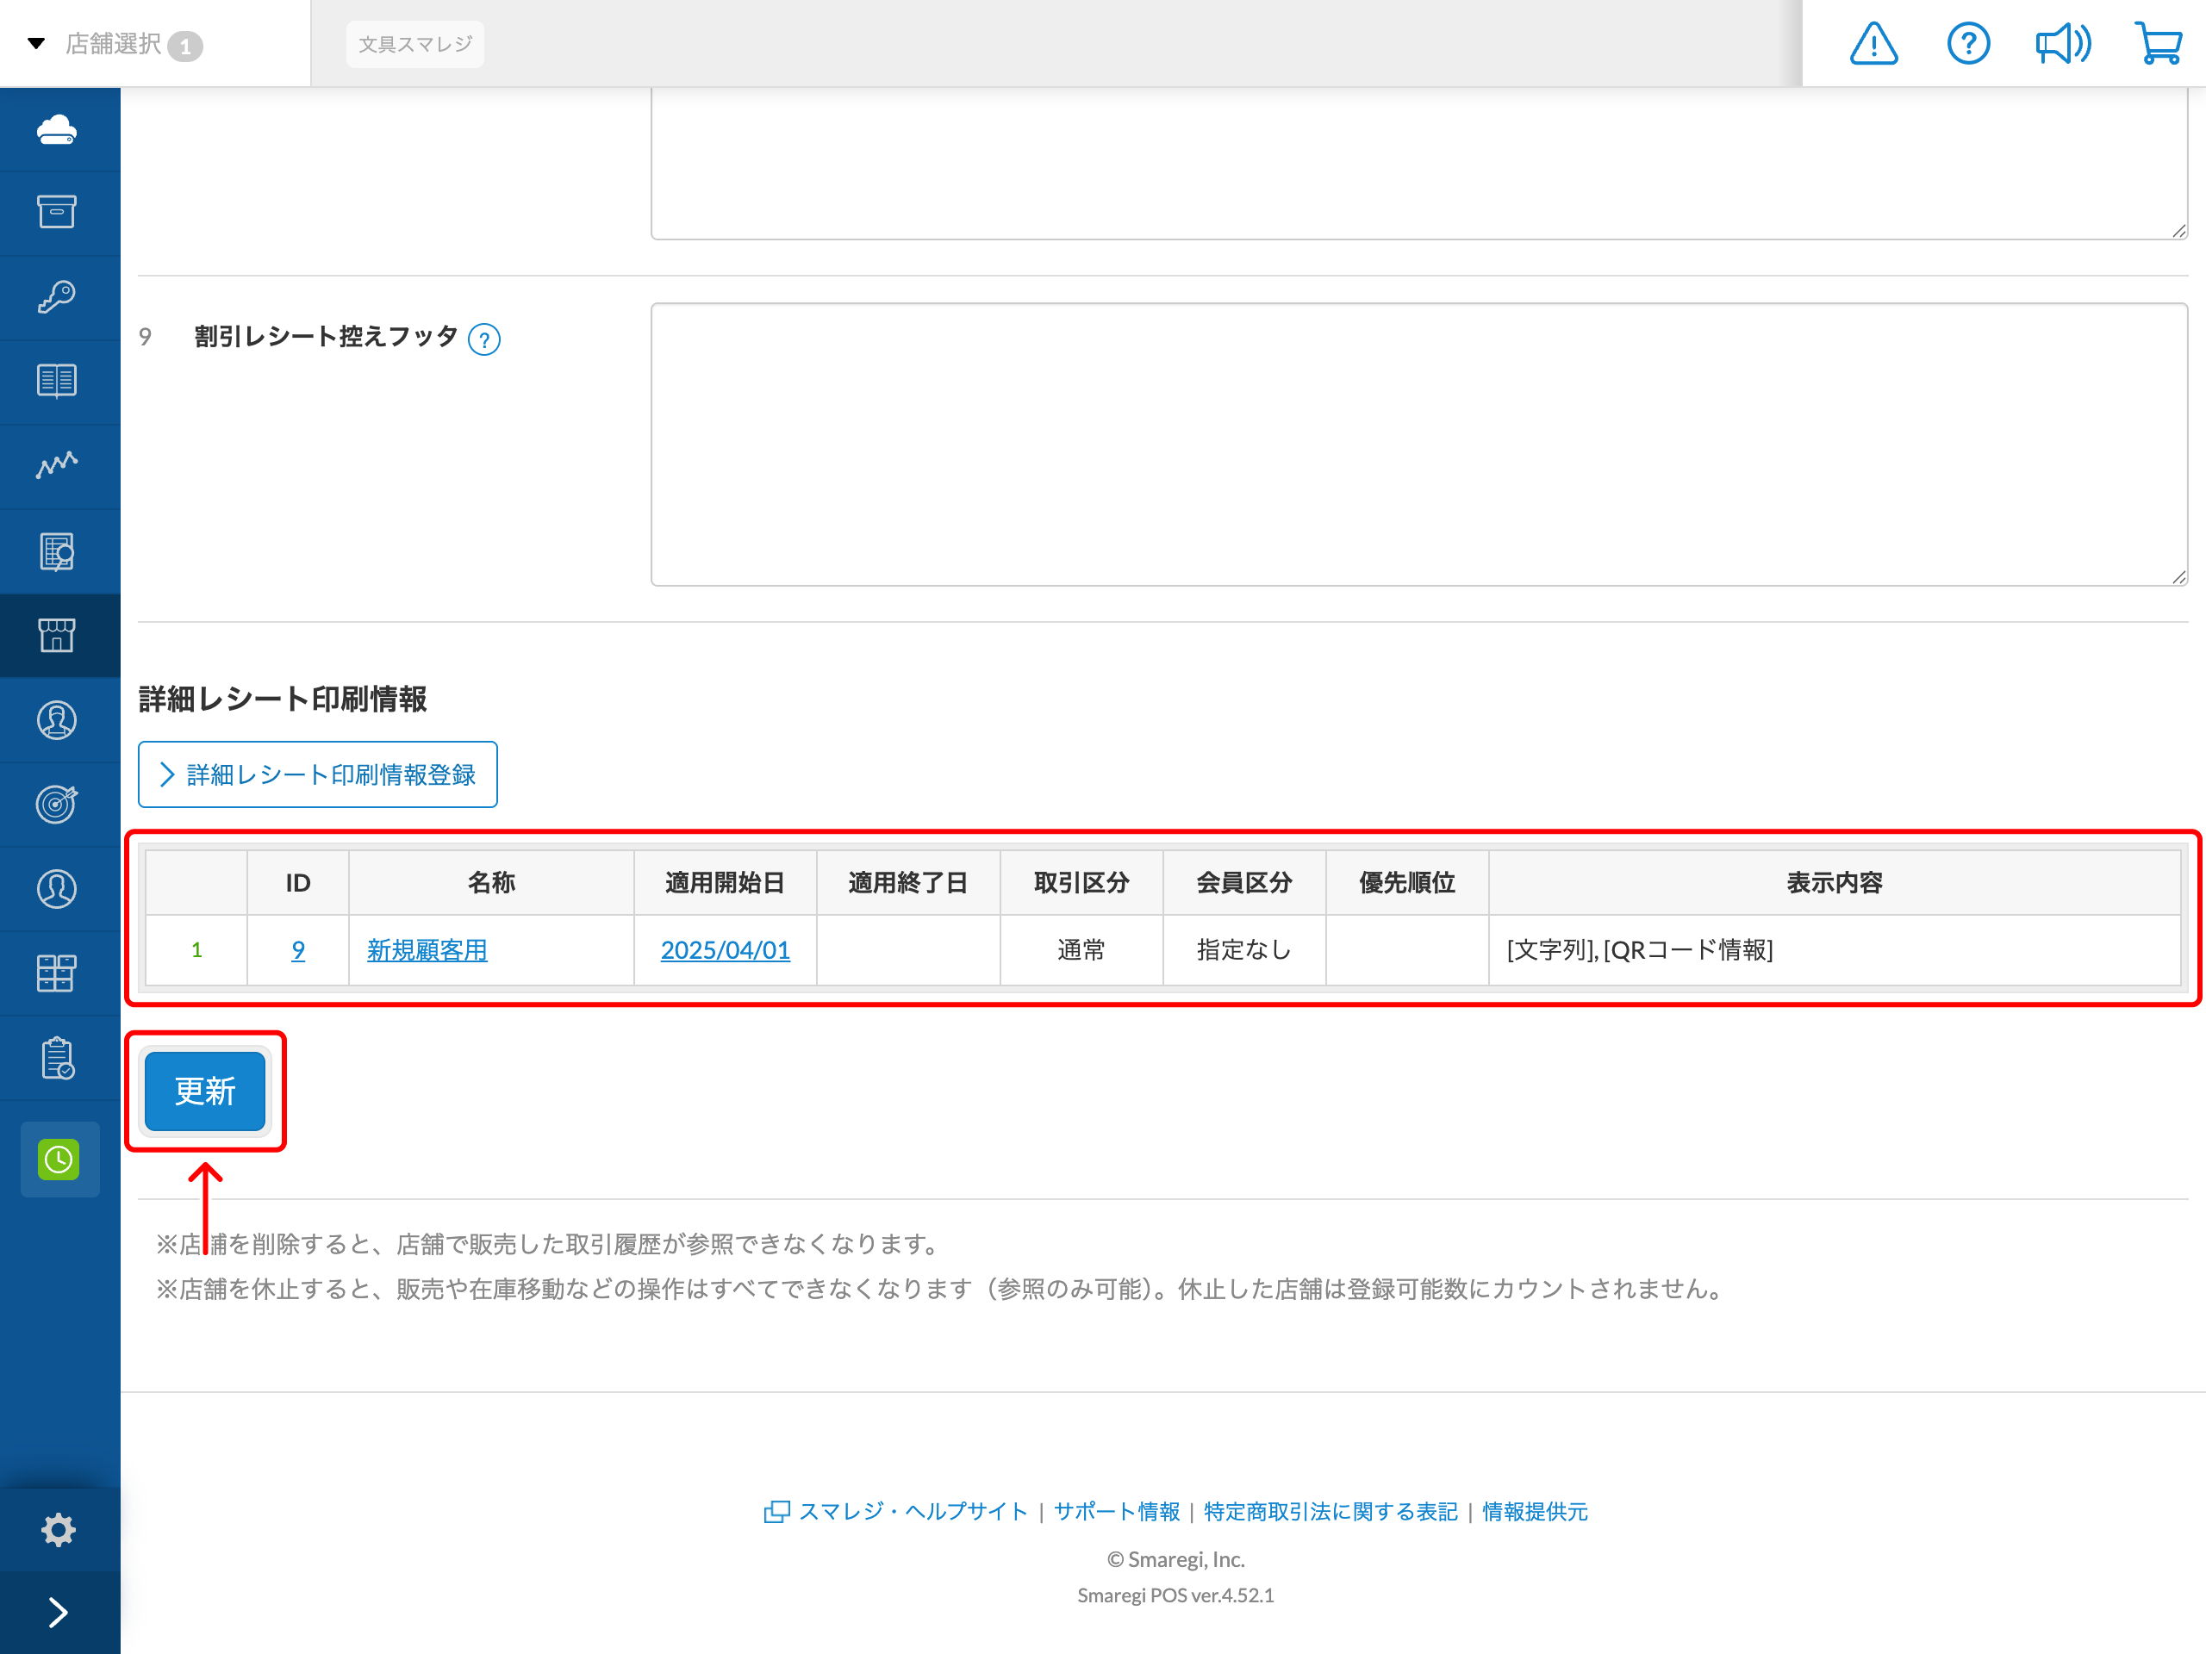Image resolution: width=2206 pixels, height=1654 pixels.
Task: Open the customer profile icon below the store icon
Action: click(57, 720)
